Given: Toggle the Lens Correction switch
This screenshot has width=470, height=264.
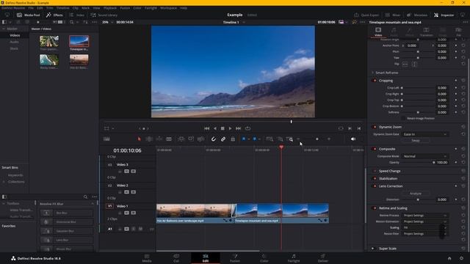Looking at the screenshot, I should tap(374, 186).
